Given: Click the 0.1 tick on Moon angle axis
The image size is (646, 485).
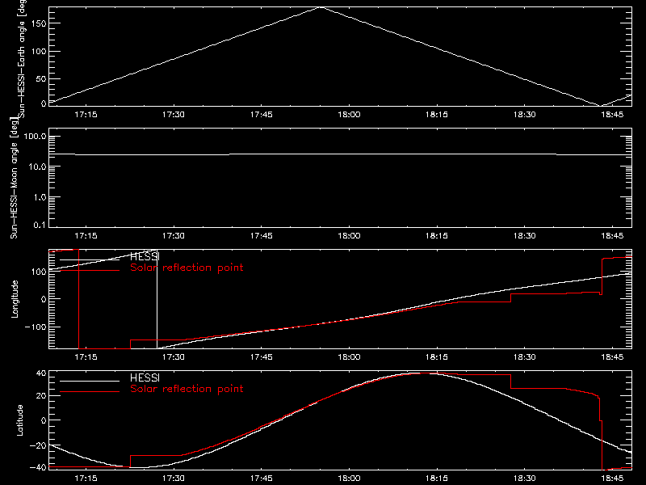Looking at the screenshot, I should [x=40, y=225].
